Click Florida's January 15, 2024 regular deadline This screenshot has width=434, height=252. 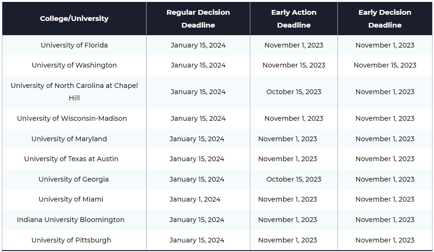pyautogui.click(x=198, y=45)
